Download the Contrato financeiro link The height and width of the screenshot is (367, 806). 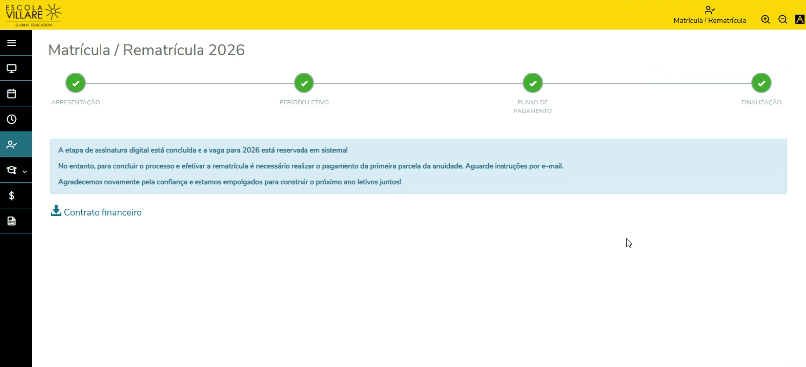(102, 212)
